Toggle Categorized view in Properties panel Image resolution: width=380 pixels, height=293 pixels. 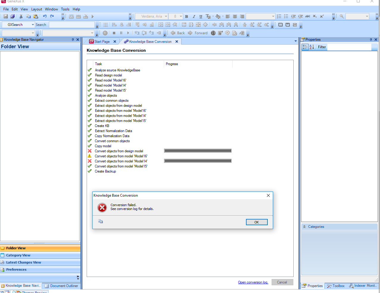[x=305, y=47]
